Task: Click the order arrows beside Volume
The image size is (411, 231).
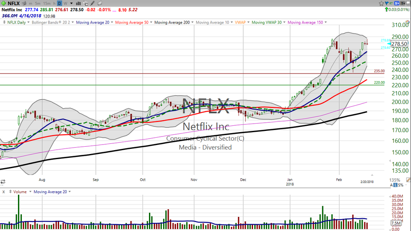Action: tap(10, 192)
